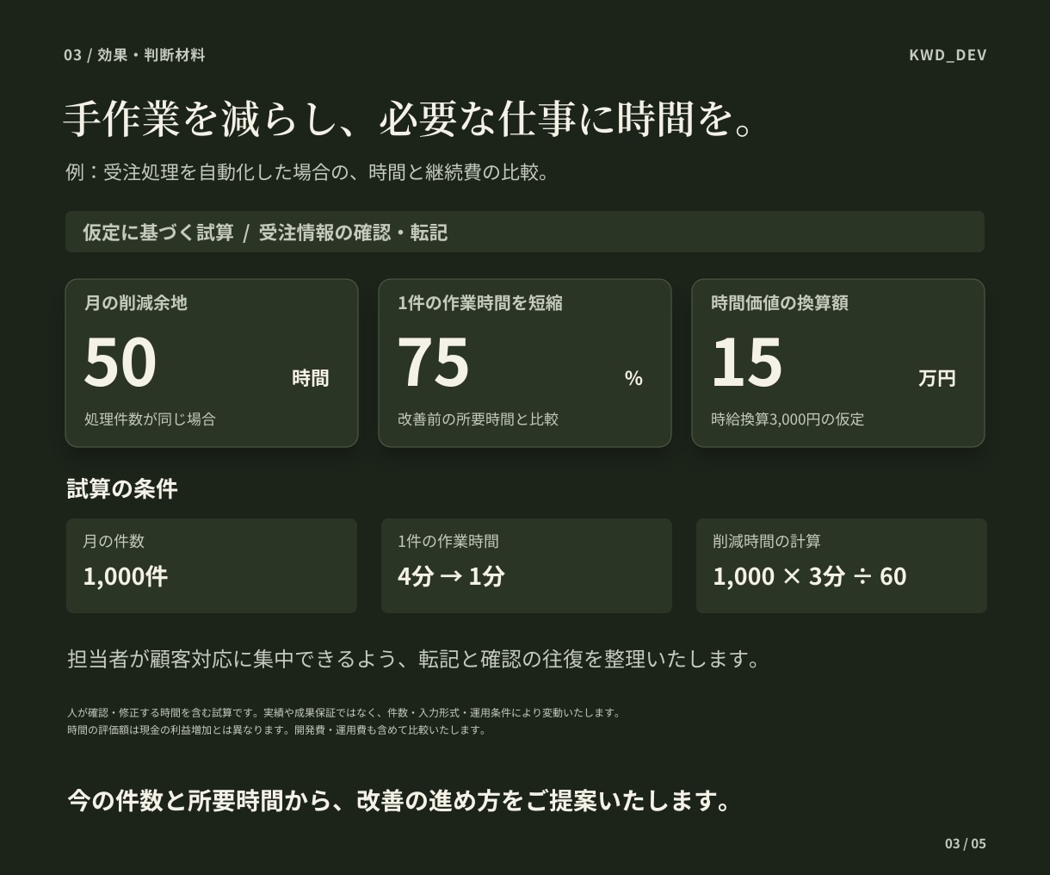
Task: Click the 削減時間の計算 label
Action: tap(767, 542)
